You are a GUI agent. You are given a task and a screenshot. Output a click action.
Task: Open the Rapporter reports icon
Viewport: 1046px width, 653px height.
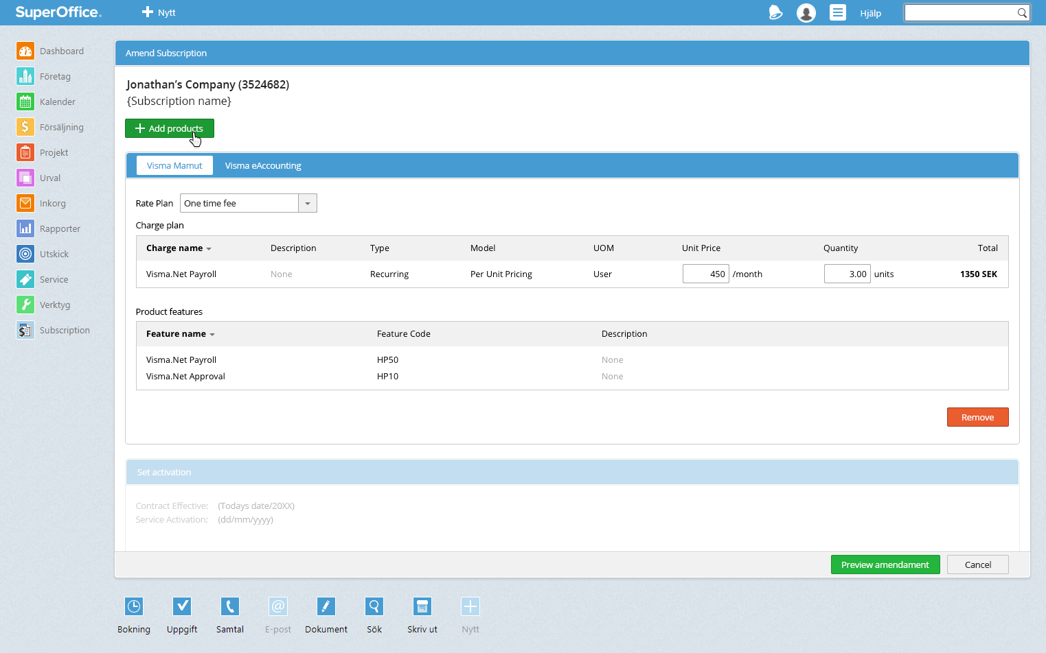click(25, 228)
